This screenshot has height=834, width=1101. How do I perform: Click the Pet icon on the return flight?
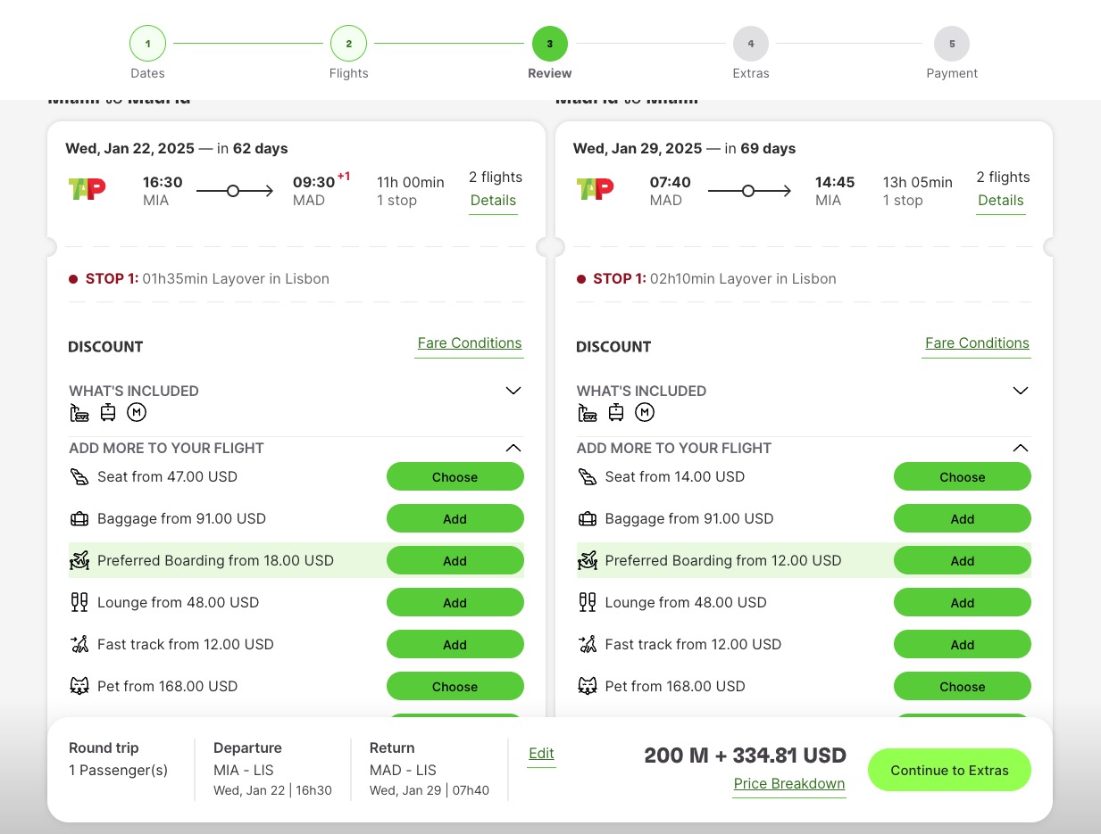pos(588,686)
